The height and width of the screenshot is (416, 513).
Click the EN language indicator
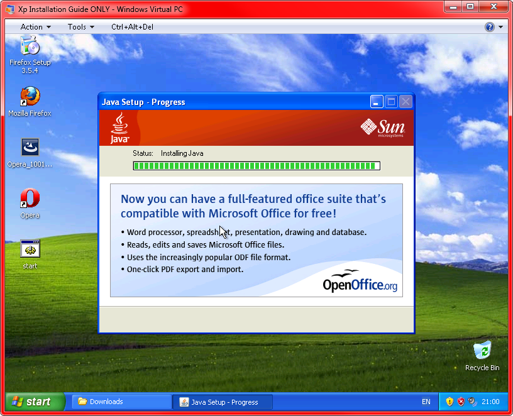426,402
